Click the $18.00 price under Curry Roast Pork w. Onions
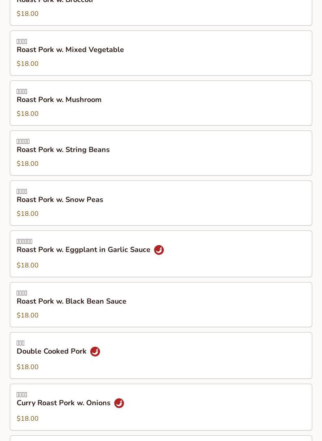The height and width of the screenshot is (441, 322). point(28,419)
